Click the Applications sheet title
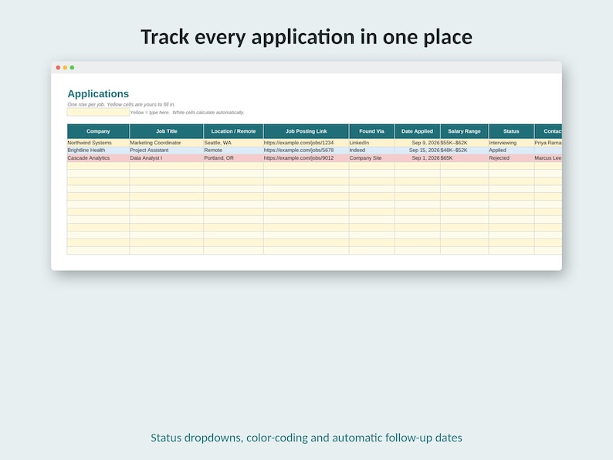Screen dimensions: 613x460 click(98, 94)
